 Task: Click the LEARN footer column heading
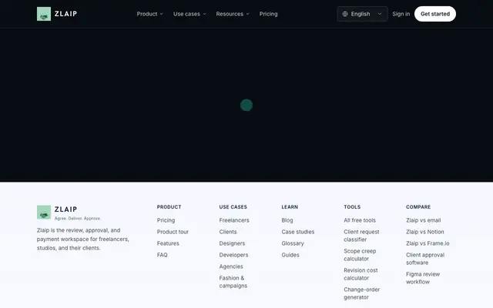290,207
